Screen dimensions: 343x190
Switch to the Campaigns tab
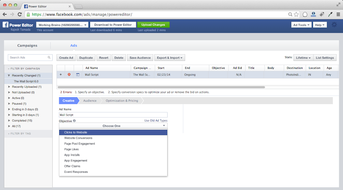click(x=27, y=46)
